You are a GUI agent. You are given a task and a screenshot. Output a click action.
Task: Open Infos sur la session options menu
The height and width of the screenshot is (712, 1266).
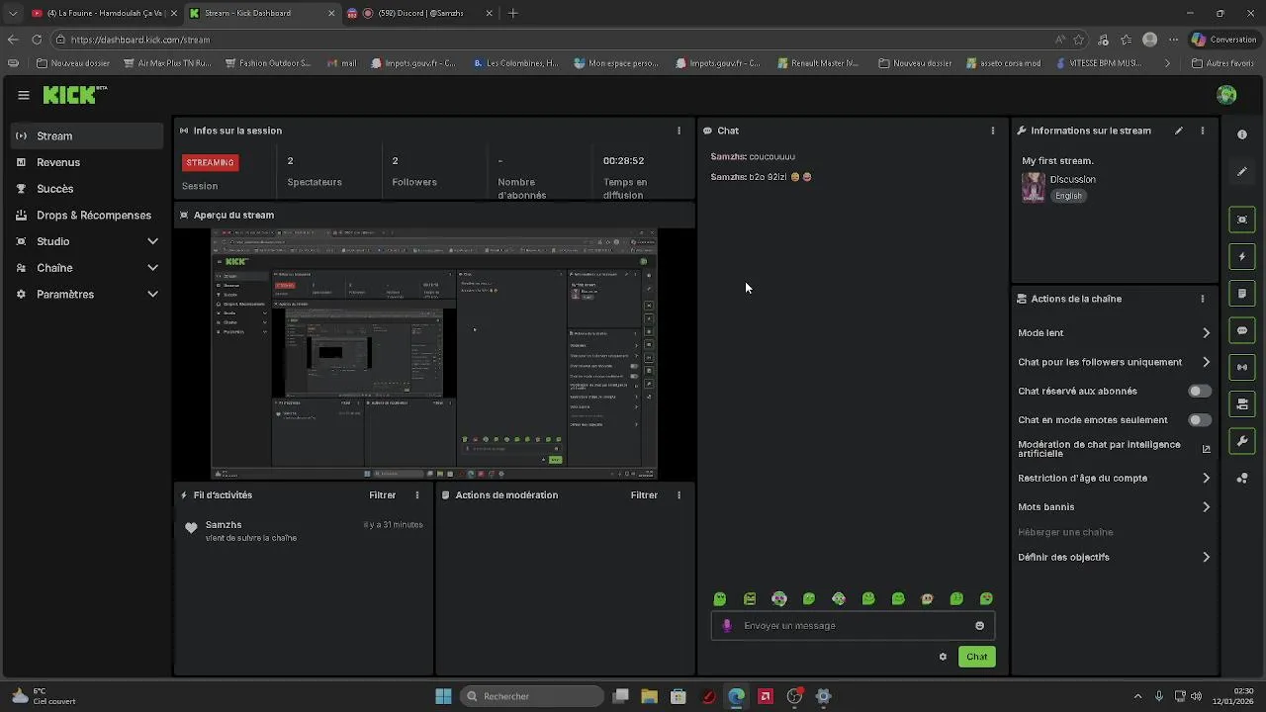click(678, 131)
